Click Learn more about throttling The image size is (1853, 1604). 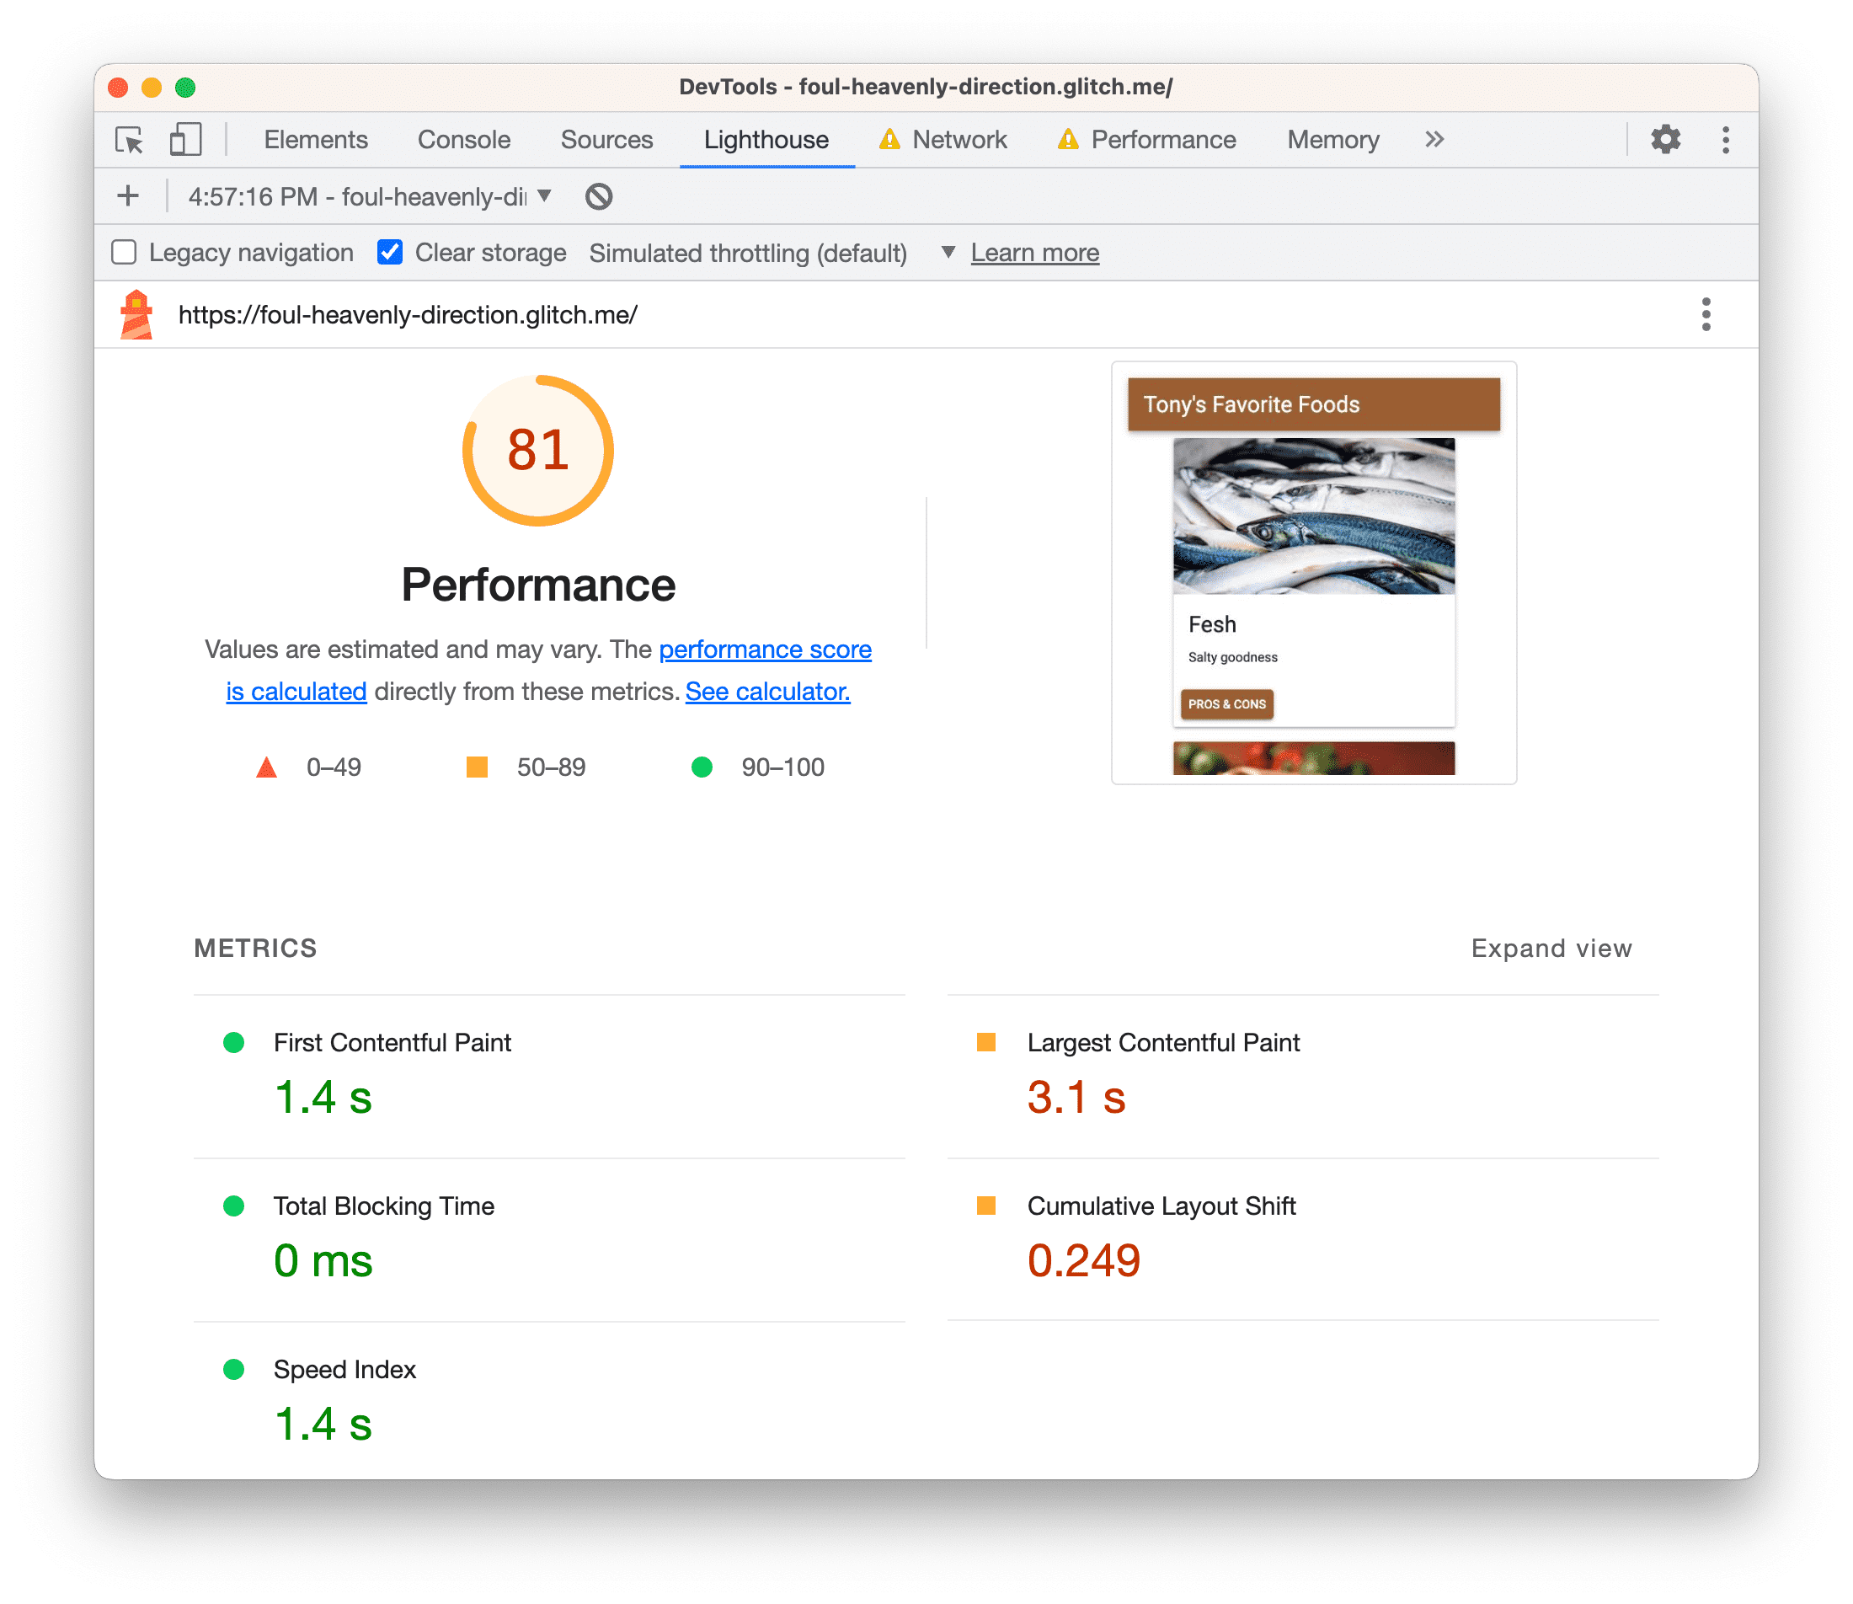[1035, 252]
